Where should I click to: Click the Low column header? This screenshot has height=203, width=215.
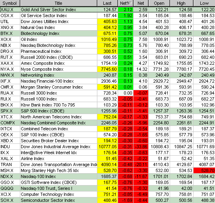[x=204, y=3]
